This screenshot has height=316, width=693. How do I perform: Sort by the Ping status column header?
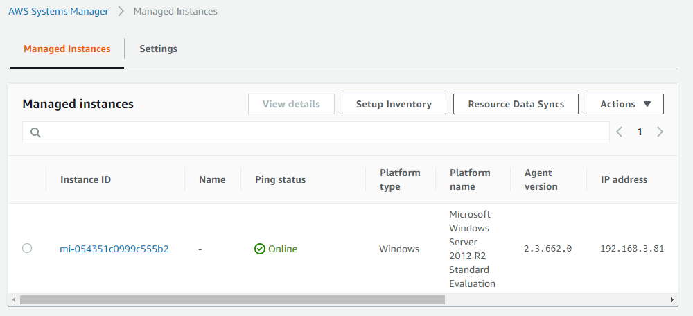(280, 180)
